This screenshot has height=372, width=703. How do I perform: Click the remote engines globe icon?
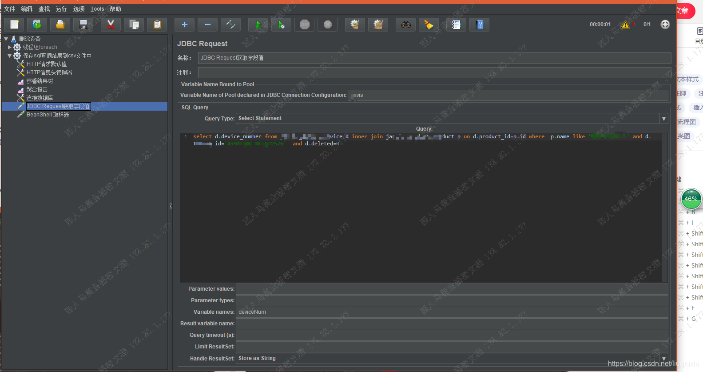[665, 24]
